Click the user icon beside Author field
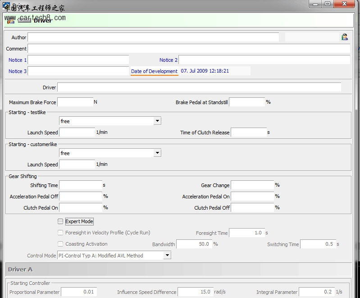Screen dimensions: 360x298 [345, 37]
